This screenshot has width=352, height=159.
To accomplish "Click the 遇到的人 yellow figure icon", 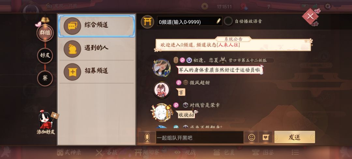I will tap(72, 49).
